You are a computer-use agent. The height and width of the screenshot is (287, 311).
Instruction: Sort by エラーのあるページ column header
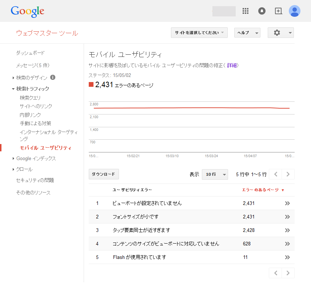(x=263, y=190)
